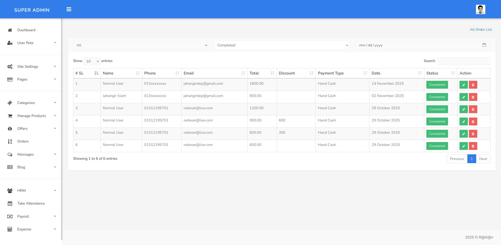Click the All Order List link
The image size is (501, 245).
(x=481, y=29)
